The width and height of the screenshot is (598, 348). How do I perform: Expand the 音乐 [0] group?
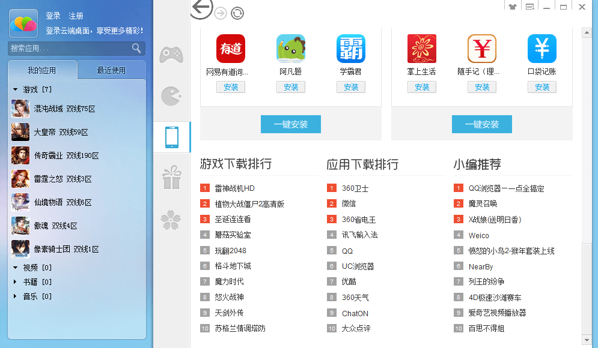click(x=15, y=296)
